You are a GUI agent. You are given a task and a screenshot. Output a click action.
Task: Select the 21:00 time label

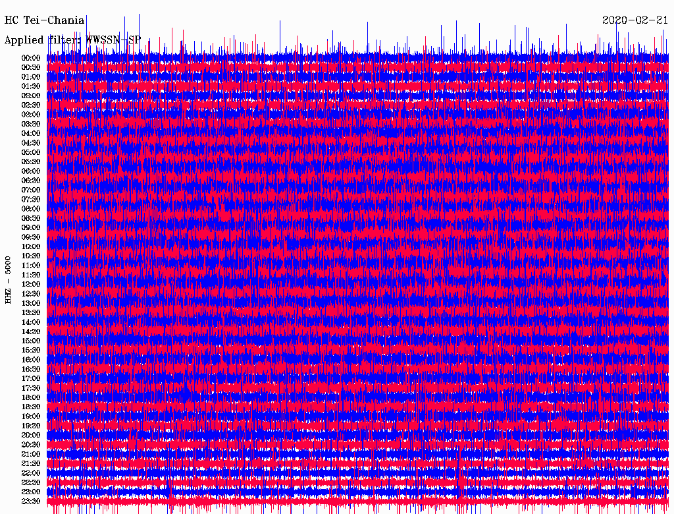point(31,454)
